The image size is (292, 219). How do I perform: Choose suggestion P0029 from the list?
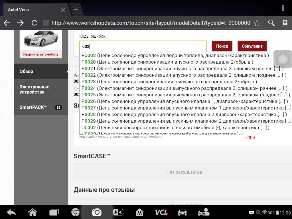pyautogui.click(x=186, y=121)
